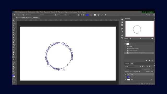167x94 pixels.
Task: Select the Dodge tool
Action: (13, 55)
